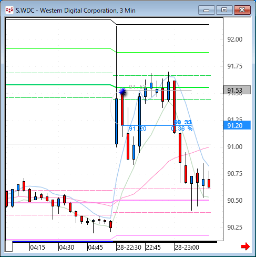This screenshot has width=256, height=257.
Task: Maximize the S.WDC chart window
Action: 224,10
